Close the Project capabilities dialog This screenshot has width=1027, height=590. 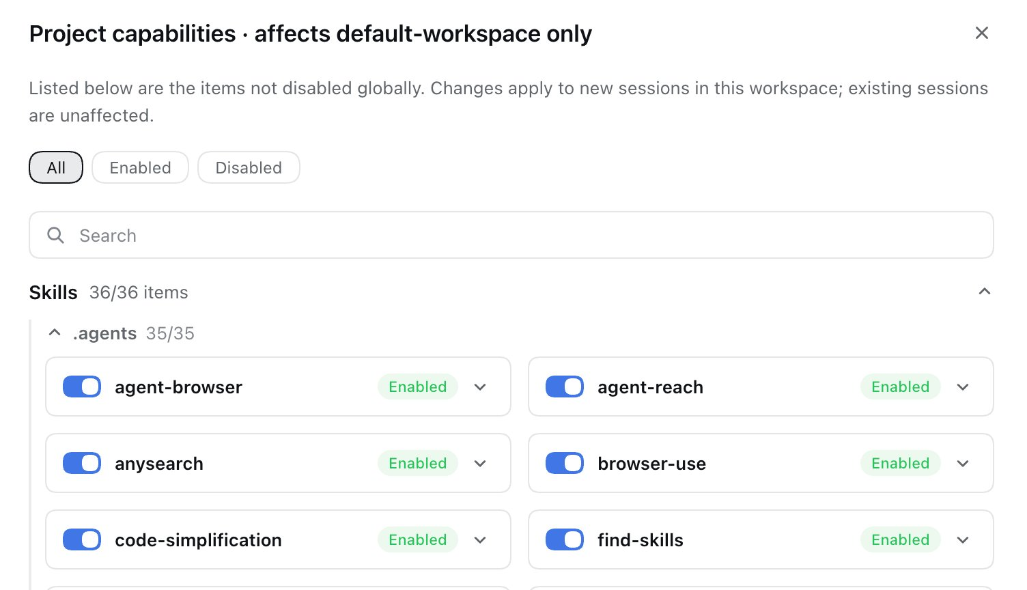(x=982, y=33)
